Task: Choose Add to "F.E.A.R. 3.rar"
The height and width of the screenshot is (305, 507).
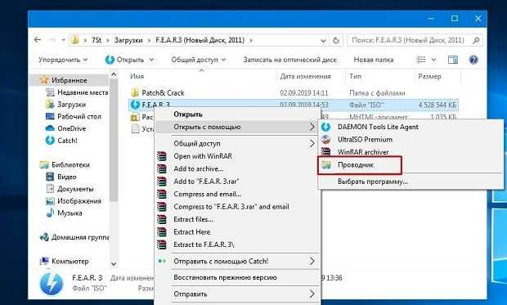Action: click(237, 182)
